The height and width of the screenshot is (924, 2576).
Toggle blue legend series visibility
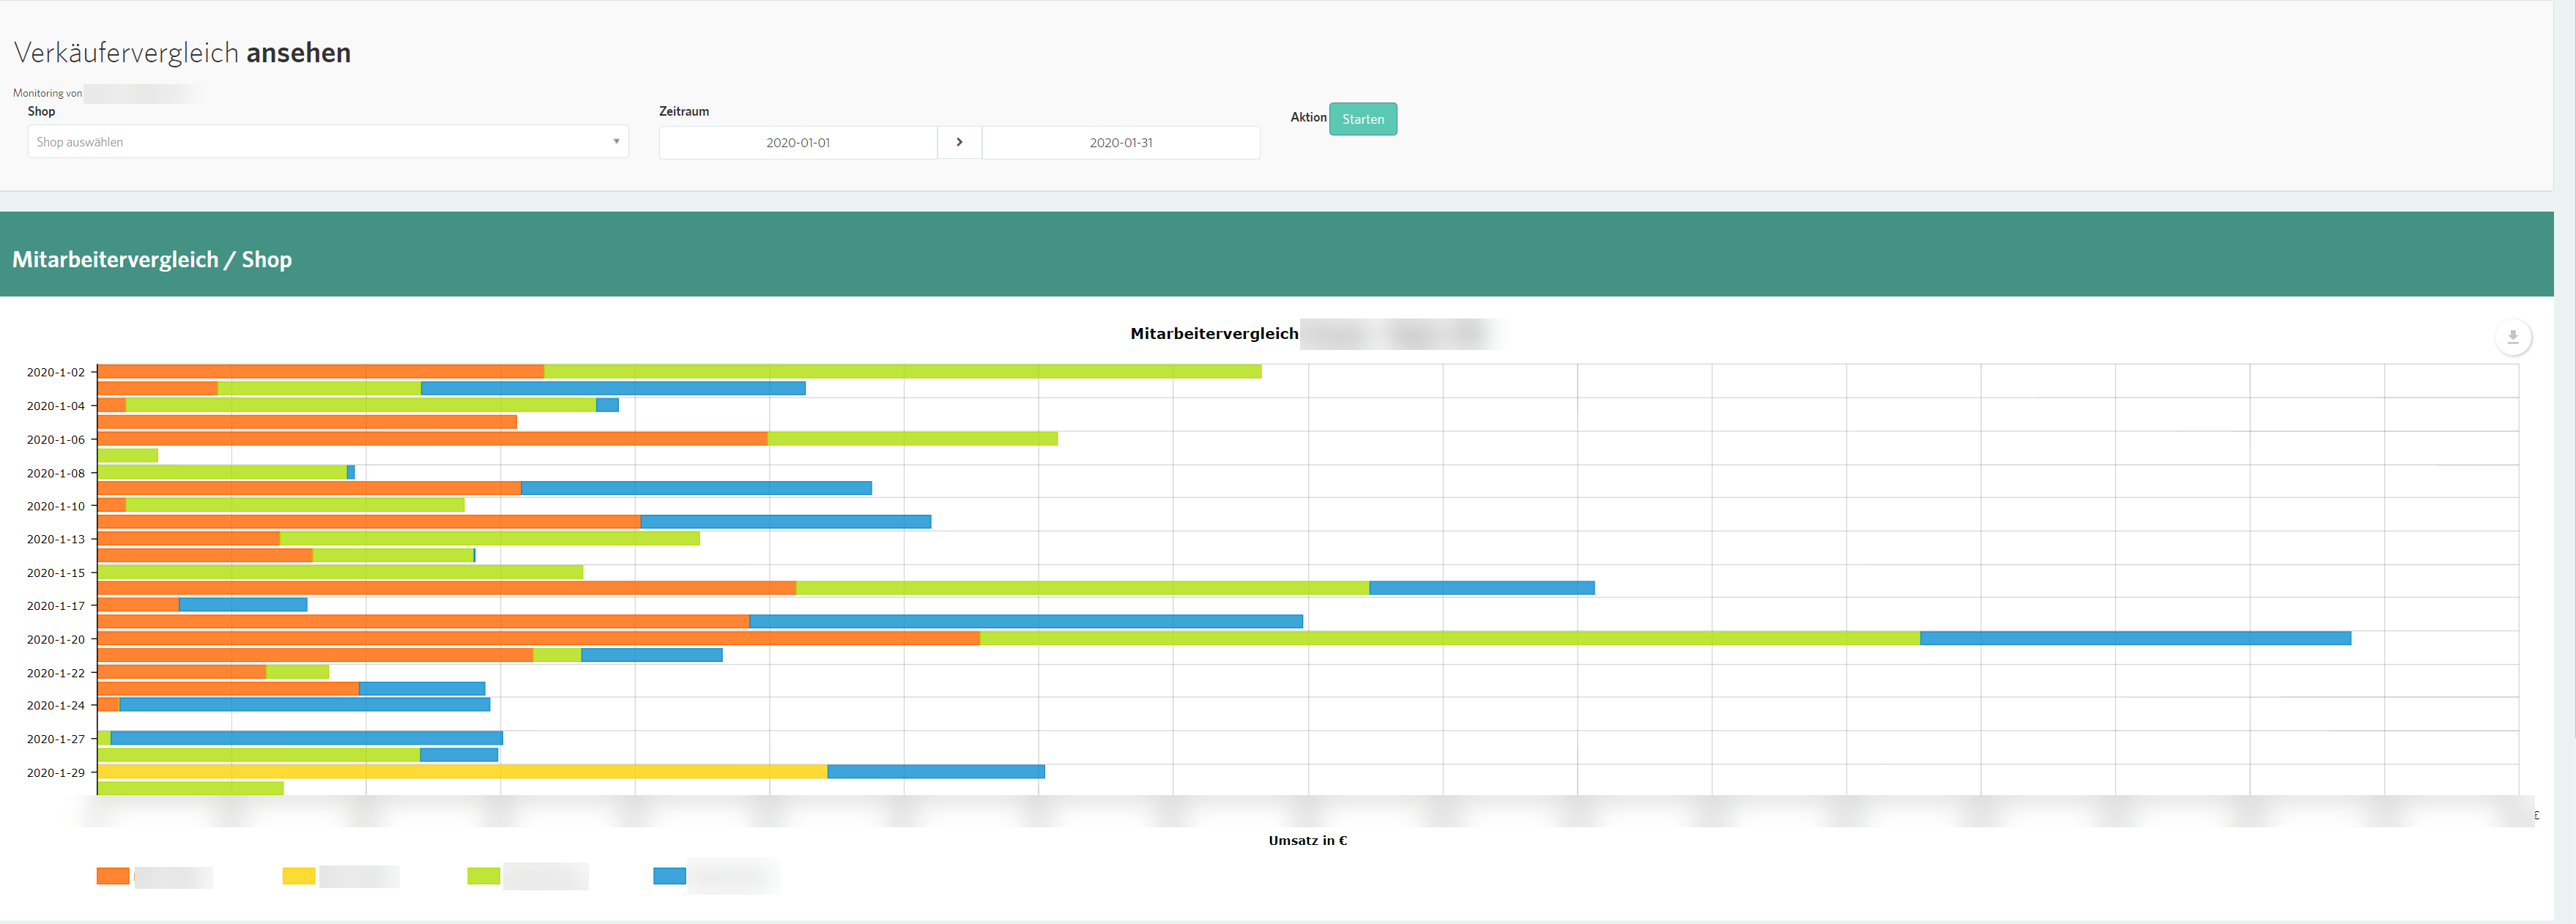669,876
